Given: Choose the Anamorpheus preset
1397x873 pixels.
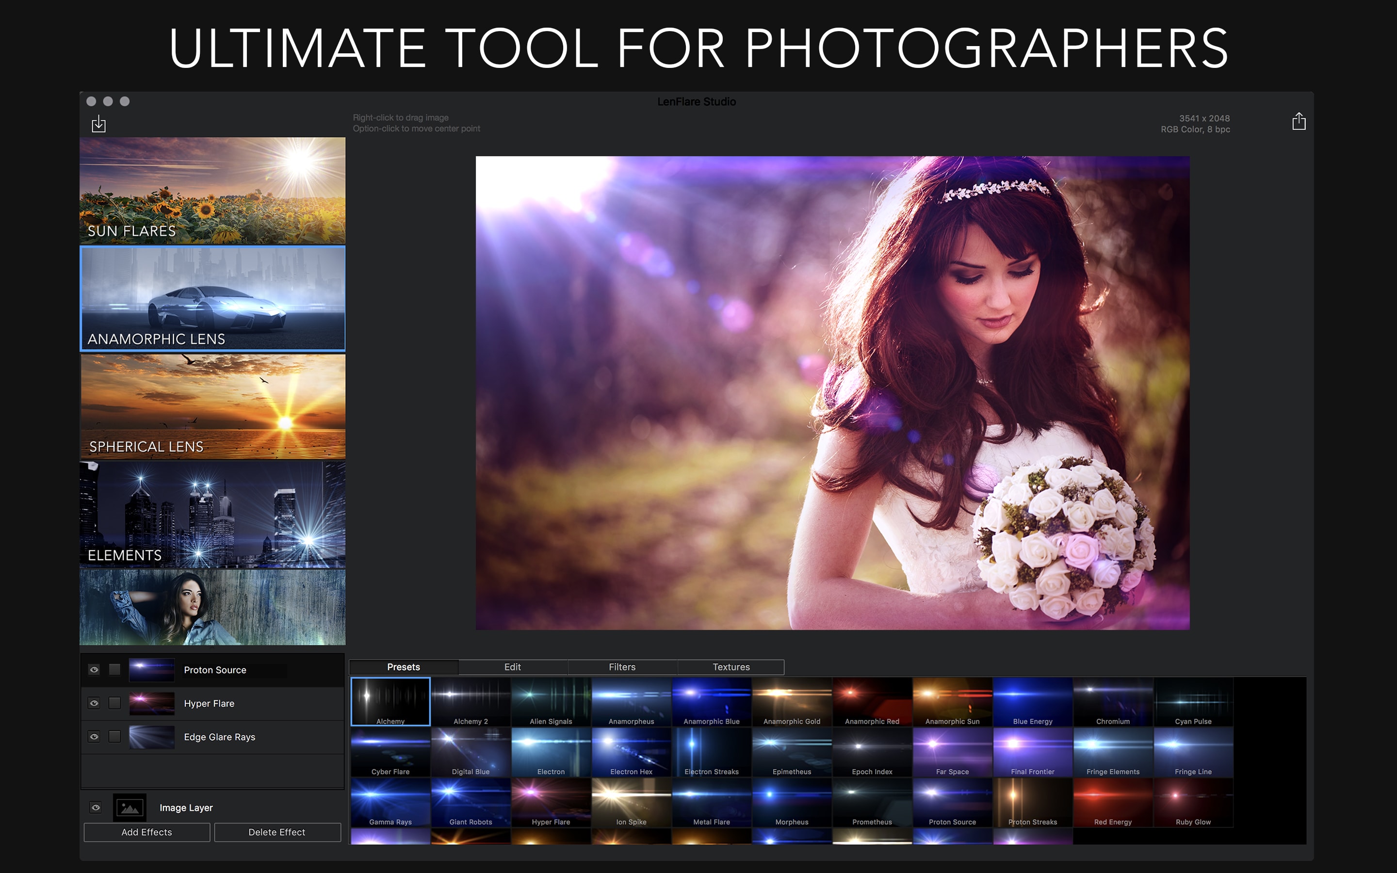Looking at the screenshot, I should [631, 701].
